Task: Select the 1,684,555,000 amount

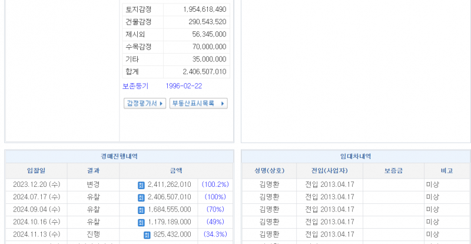Action: [170, 209]
